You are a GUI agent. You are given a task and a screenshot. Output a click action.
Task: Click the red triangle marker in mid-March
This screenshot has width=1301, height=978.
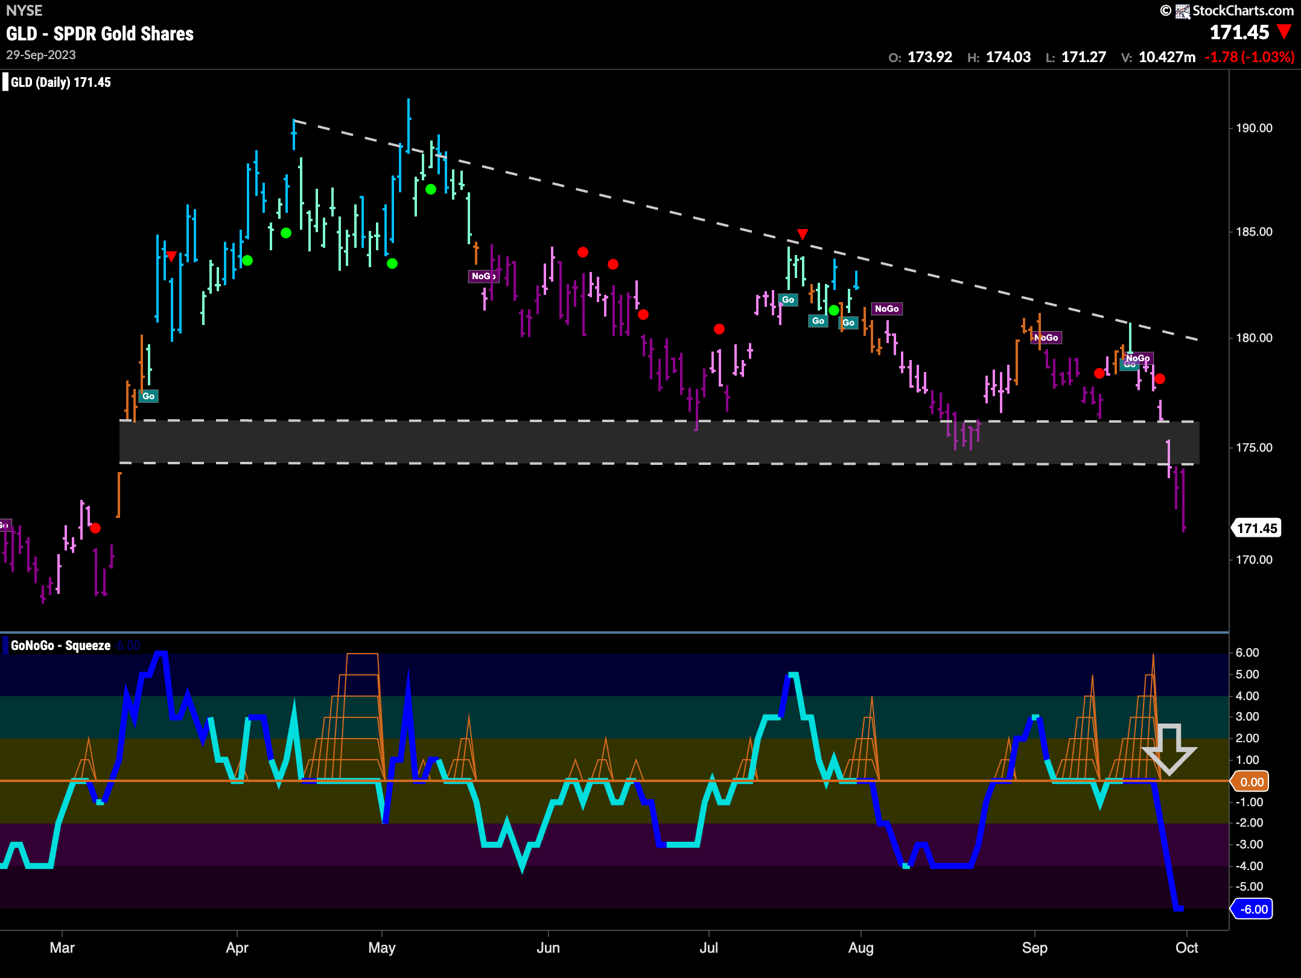171,257
